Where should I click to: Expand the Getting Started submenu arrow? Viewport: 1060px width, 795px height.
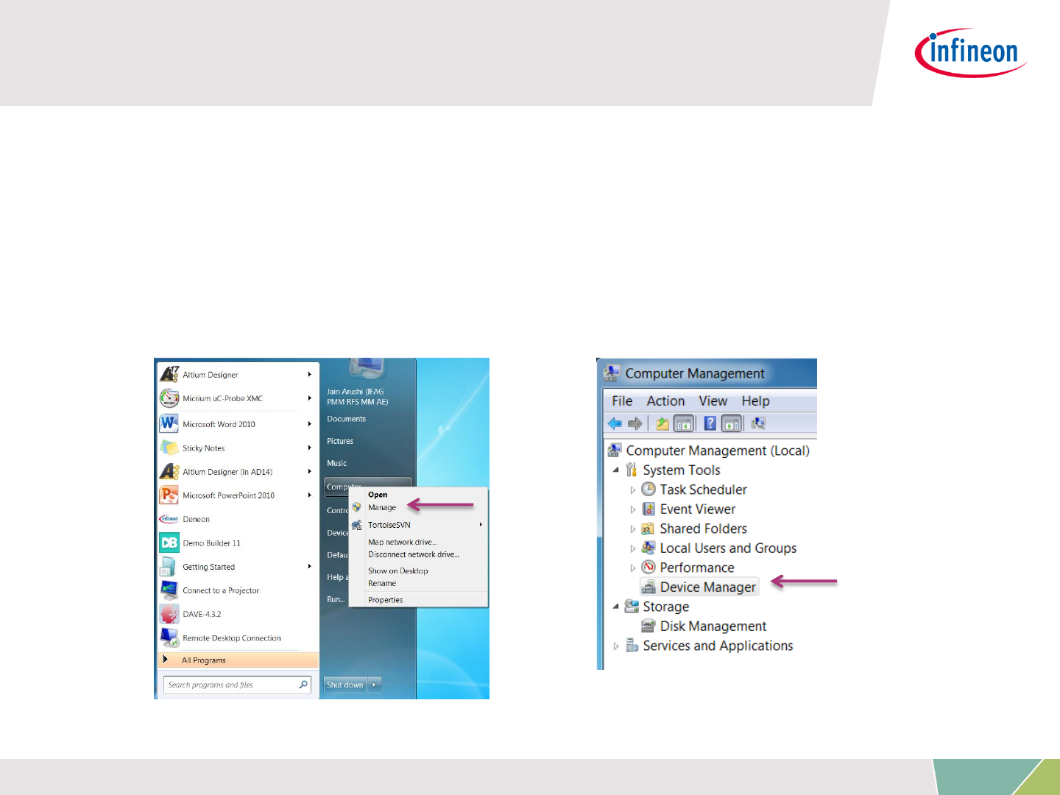(310, 567)
